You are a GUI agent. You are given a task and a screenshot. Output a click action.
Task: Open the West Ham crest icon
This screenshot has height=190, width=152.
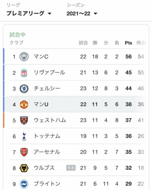[x=24, y=120]
